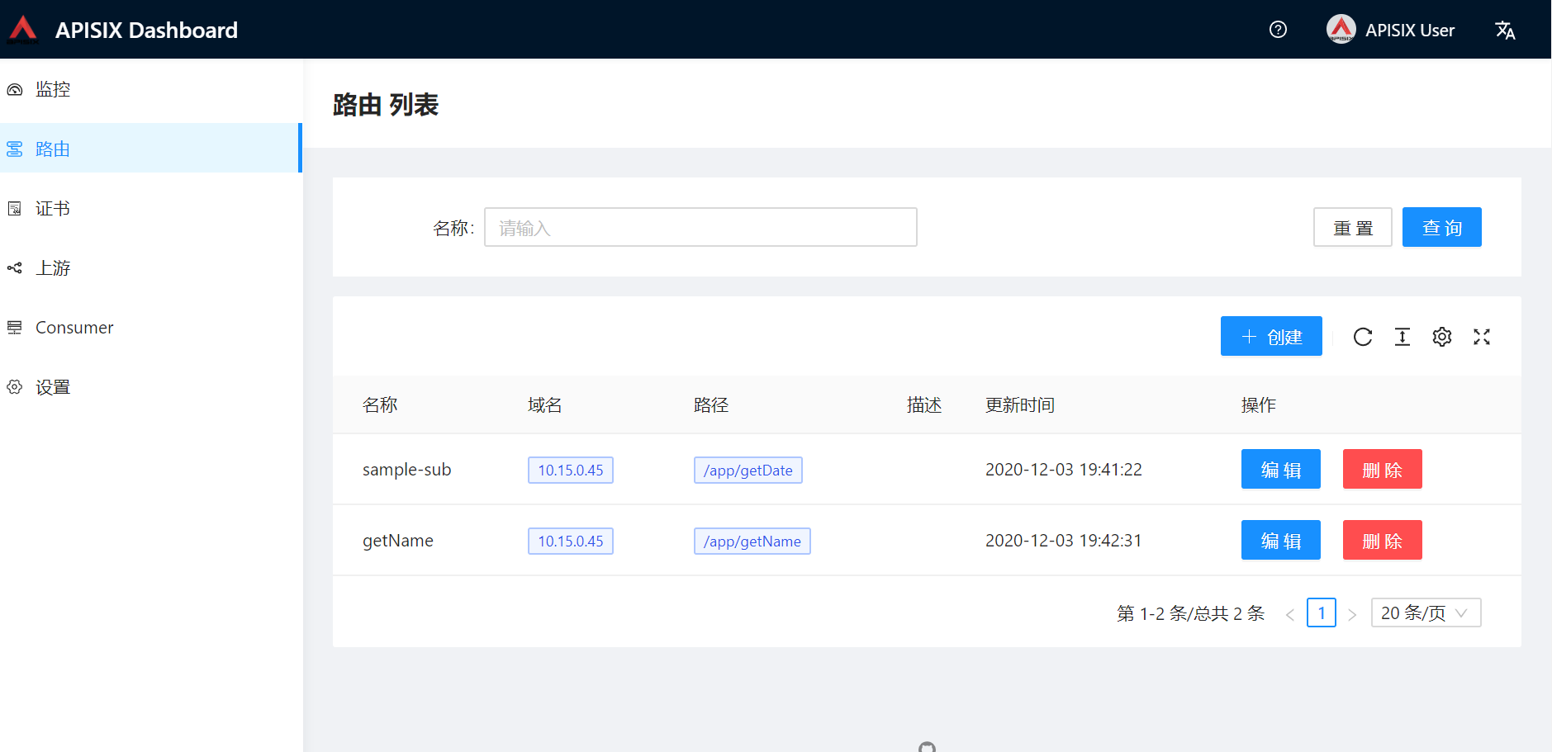Click the /app/getName path tag
1552x752 pixels.
point(752,541)
